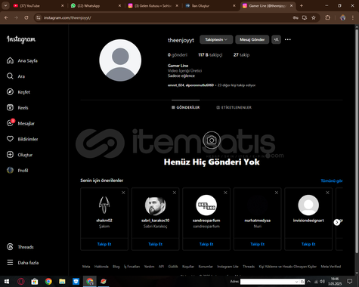The height and width of the screenshot is (287, 359).
Task: Open new browser tab plus button
Action: point(302,5)
